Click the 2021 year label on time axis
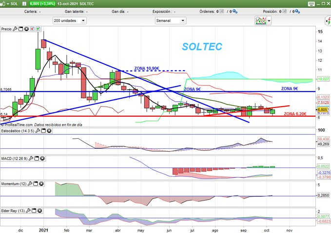Screen dimensions: 331x233 point(43,230)
